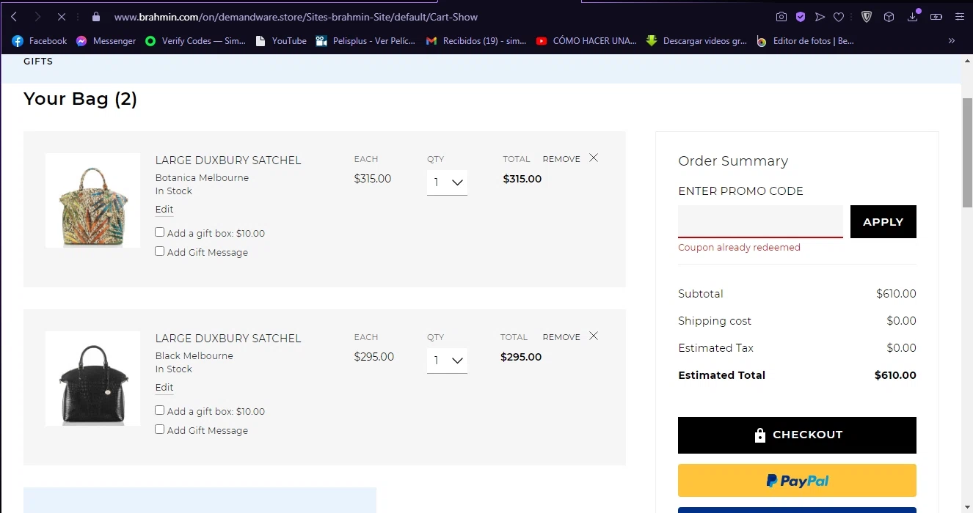The height and width of the screenshot is (513, 973).
Task: Go back with the browser back arrow
Action: coord(14,16)
